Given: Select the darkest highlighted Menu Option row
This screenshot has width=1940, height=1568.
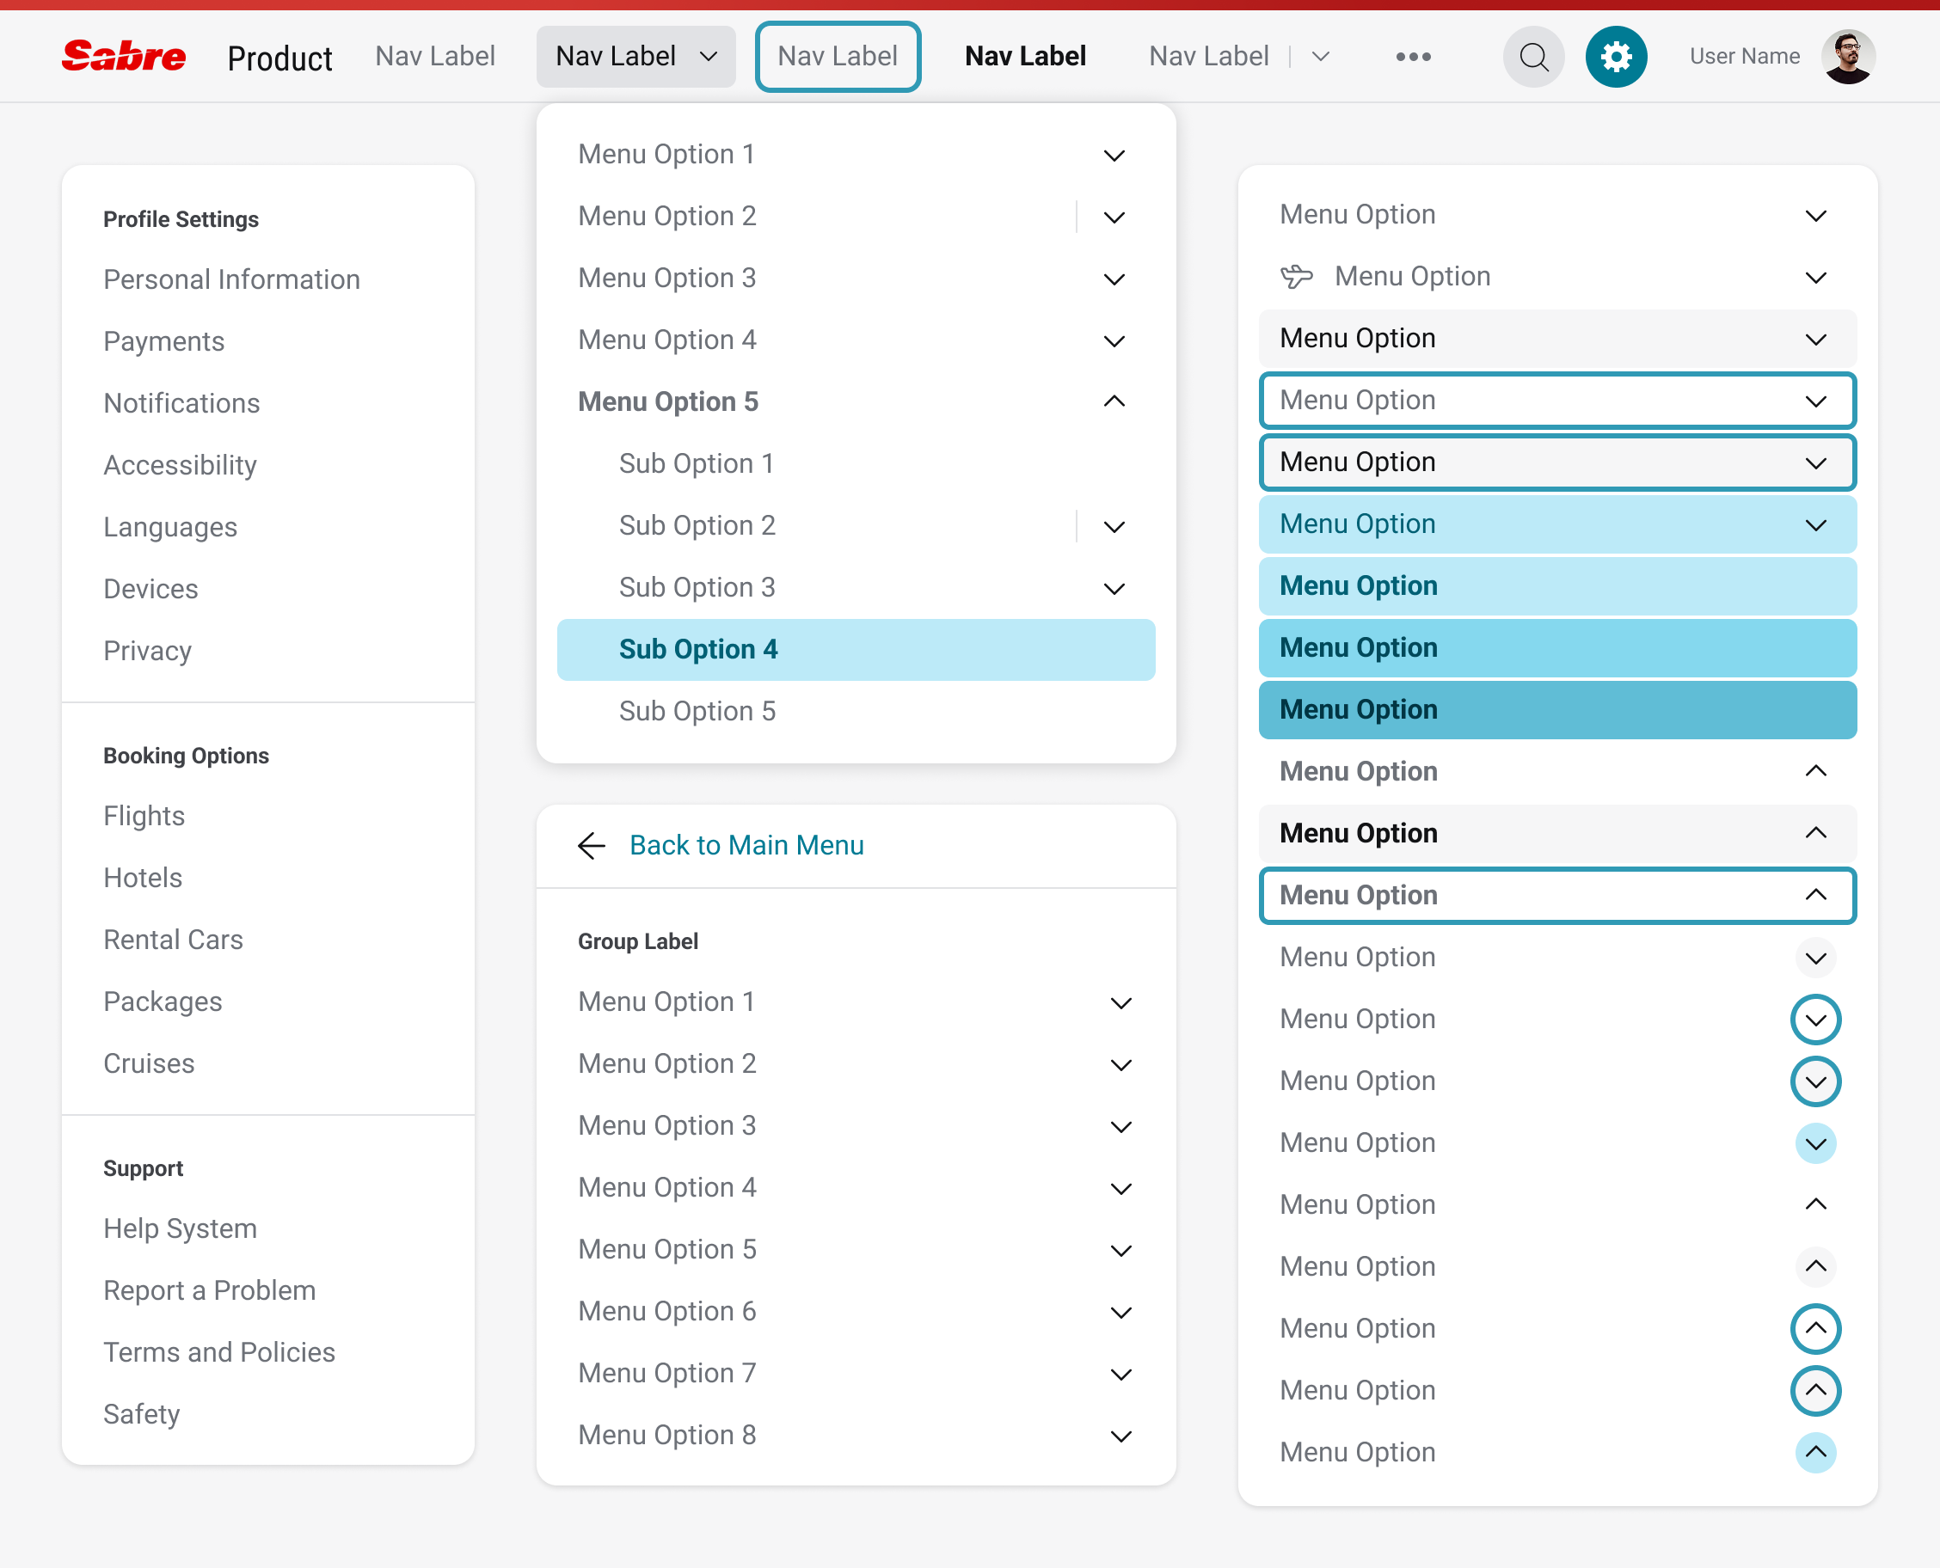Looking at the screenshot, I should [x=1556, y=710].
